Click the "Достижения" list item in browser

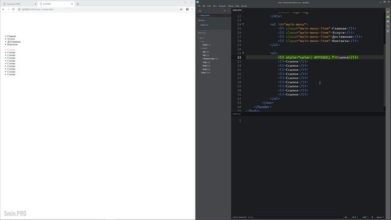pyautogui.click(x=13, y=42)
